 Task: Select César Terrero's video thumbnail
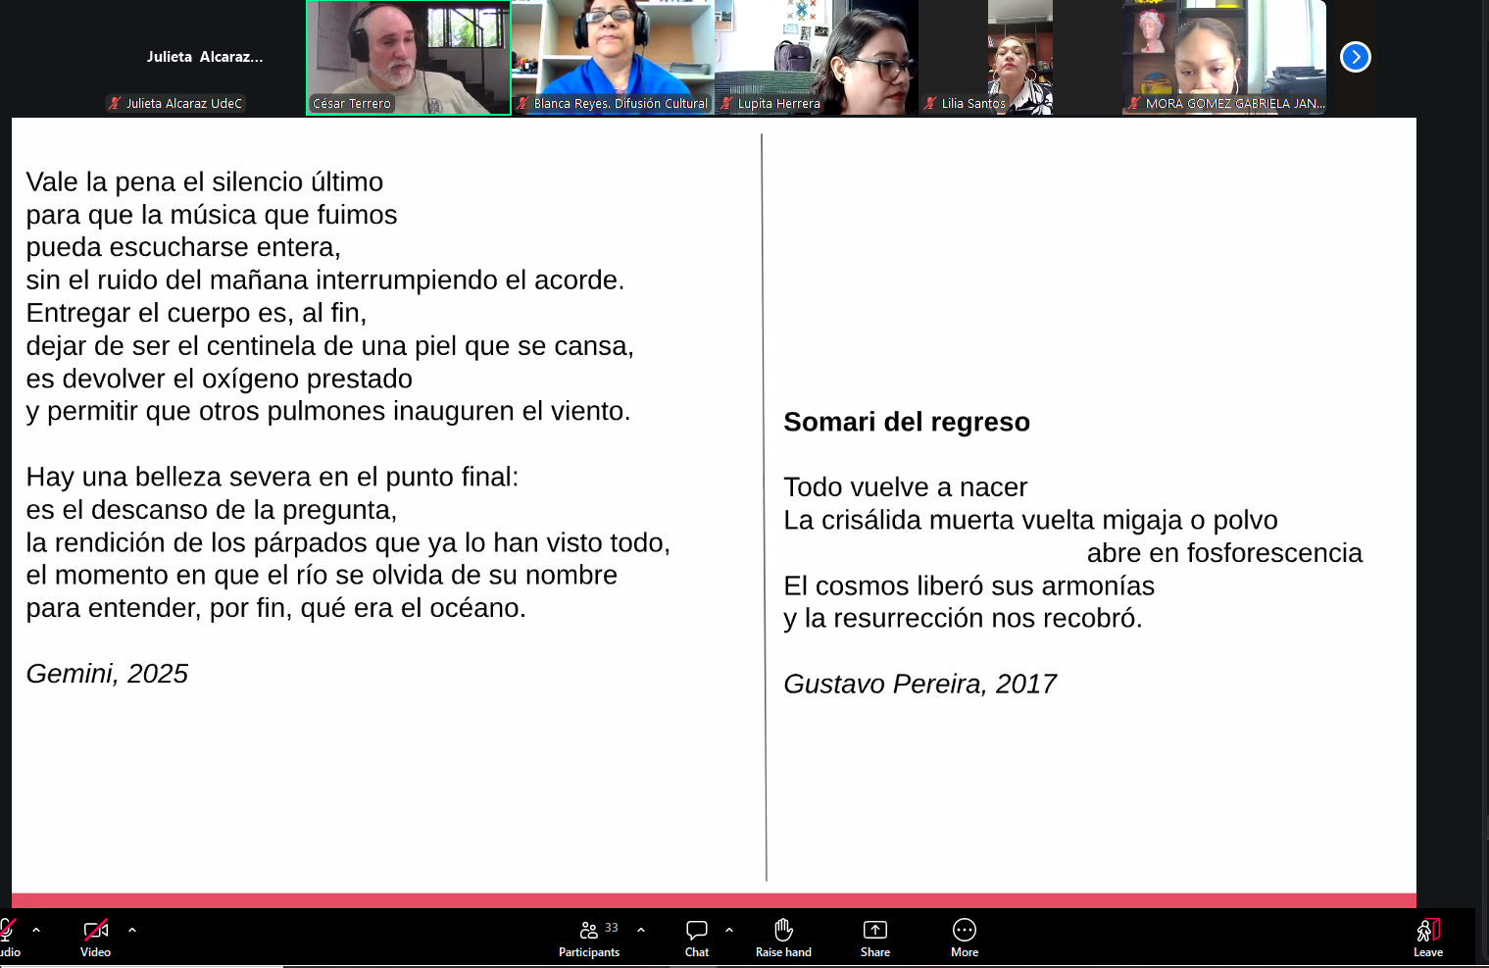(x=408, y=57)
